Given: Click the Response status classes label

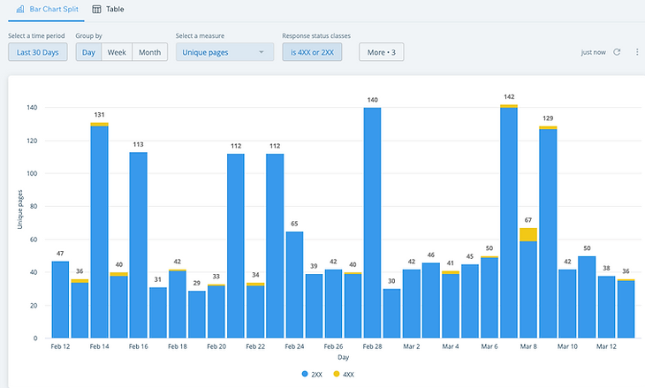Looking at the screenshot, I should pyautogui.click(x=316, y=36).
